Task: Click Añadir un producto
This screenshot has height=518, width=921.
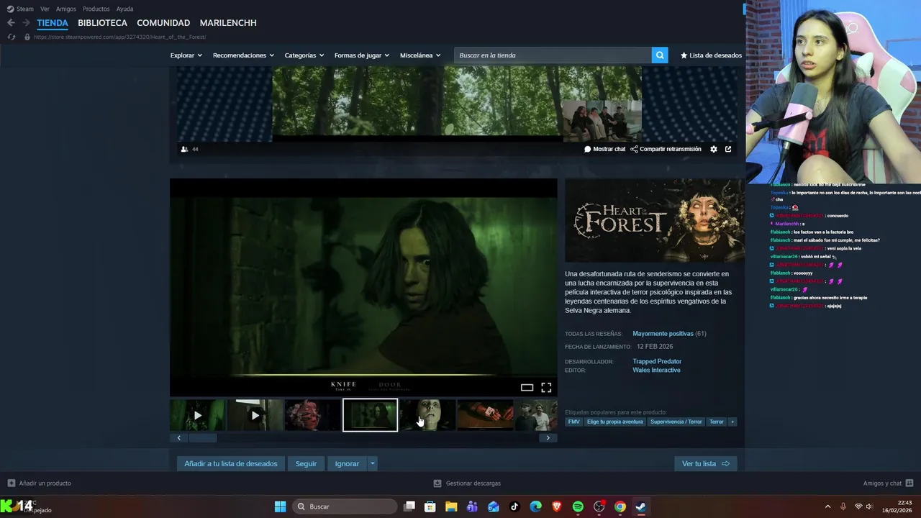Action: [x=40, y=483]
